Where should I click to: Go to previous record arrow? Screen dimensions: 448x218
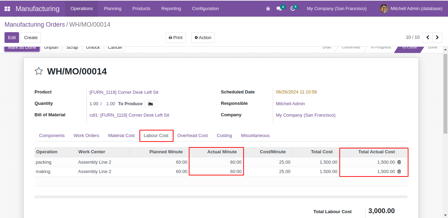tap(428, 37)
